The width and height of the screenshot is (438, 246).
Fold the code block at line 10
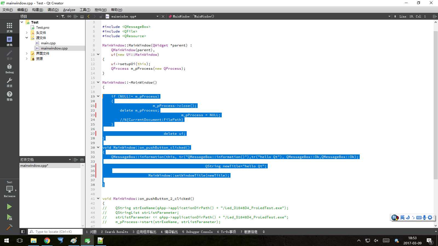click(x=98, y=54)
